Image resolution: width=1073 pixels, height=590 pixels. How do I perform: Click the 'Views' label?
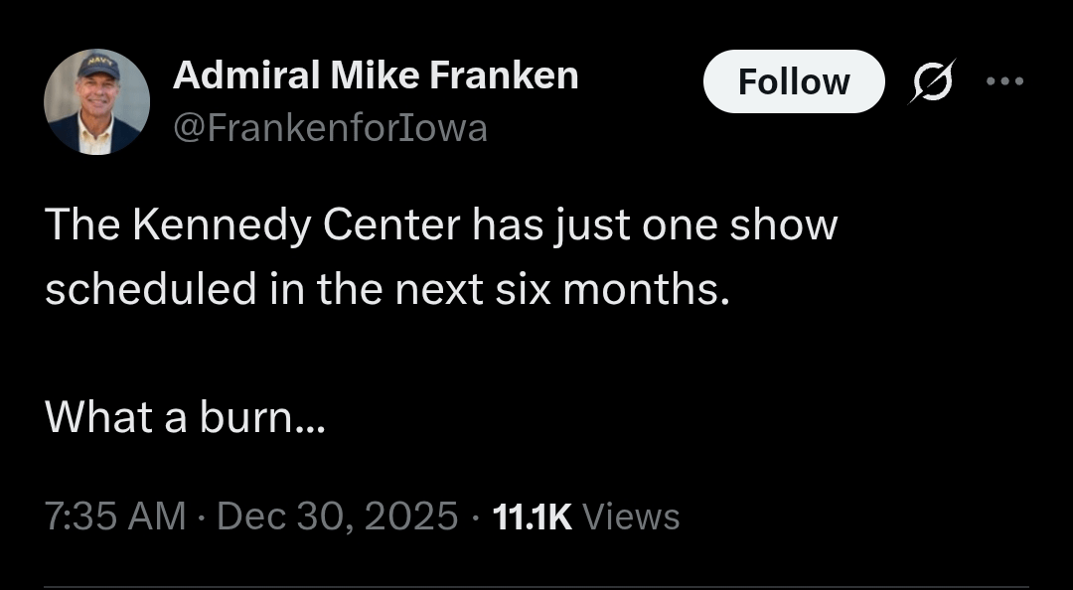[x=631, y=516]
